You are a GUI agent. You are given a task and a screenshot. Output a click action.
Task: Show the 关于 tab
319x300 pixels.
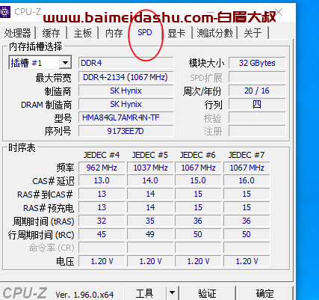click(253, 33)
